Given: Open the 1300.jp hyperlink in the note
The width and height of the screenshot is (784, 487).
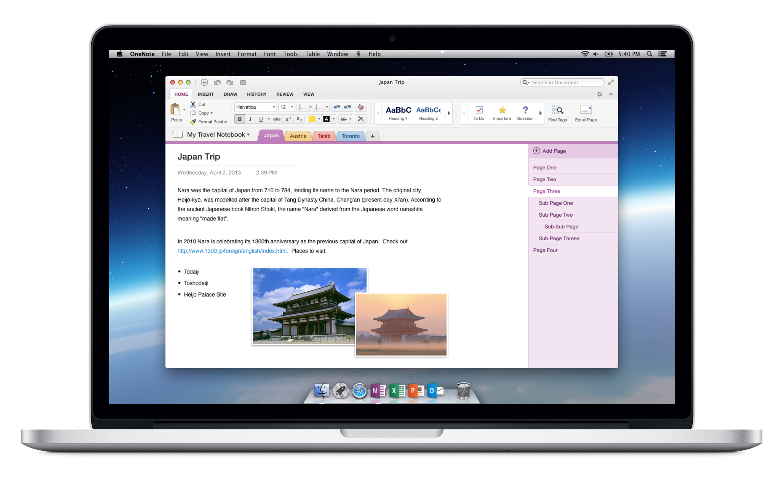Looking at the screenshot, I should click(x=232, y=251).
